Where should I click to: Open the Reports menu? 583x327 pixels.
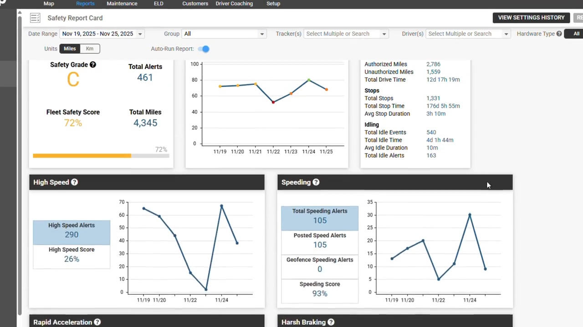85,4
